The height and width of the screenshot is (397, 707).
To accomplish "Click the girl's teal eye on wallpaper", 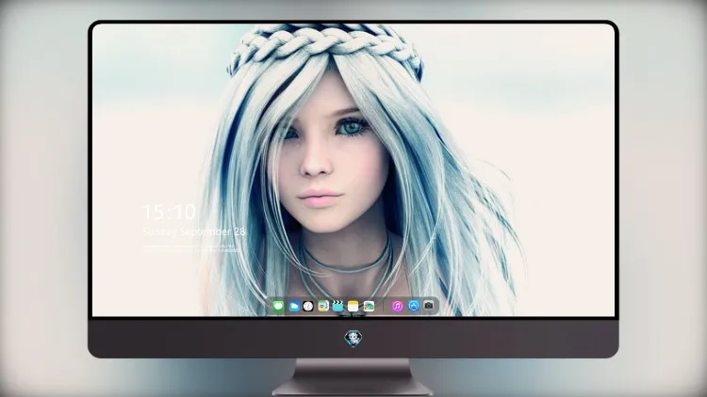I will click(x=352, y=127).
